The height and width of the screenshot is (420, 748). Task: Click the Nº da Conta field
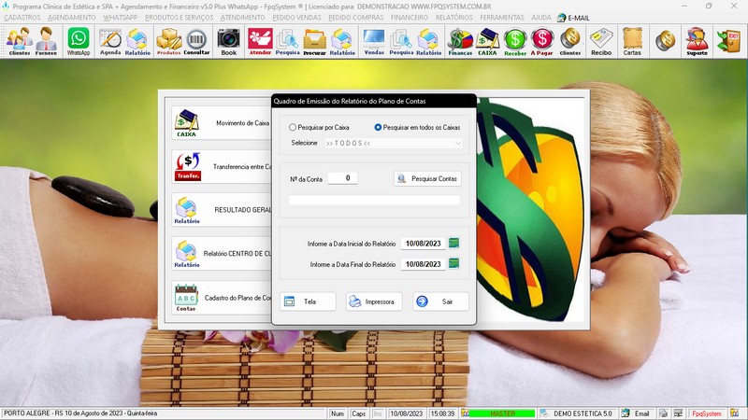click(342, 178)
